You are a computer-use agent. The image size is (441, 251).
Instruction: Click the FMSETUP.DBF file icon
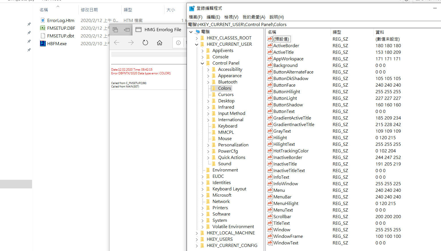tap(43, 28)
